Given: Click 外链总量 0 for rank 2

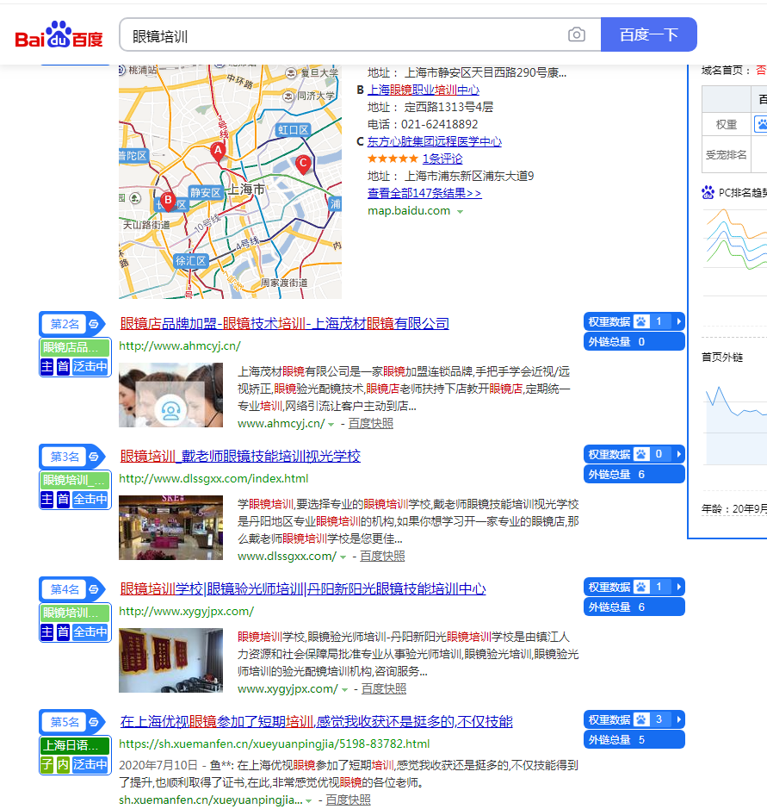Looking at the screenshot, I should click(x=634, y=341).
